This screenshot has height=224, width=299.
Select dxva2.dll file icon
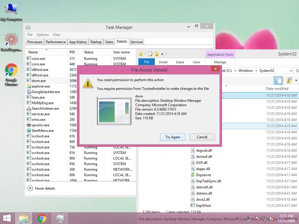click(193, 199)
